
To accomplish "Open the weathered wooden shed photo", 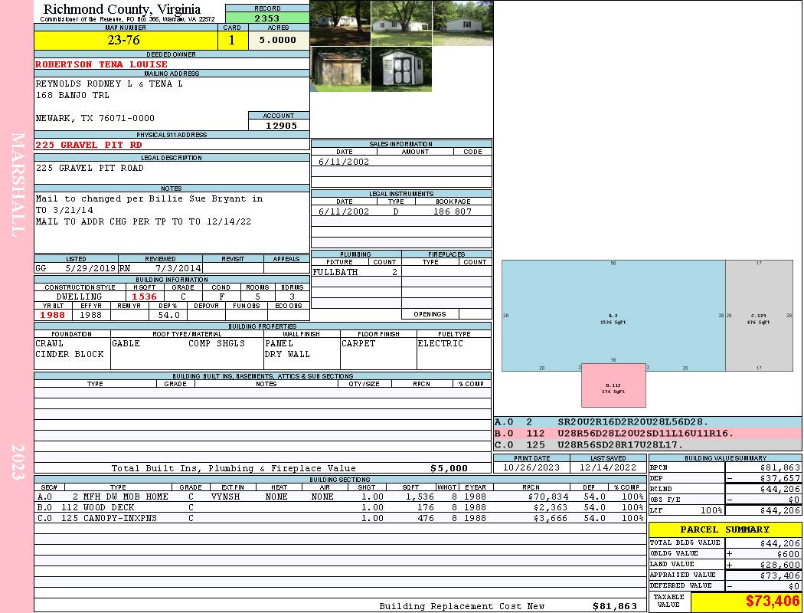I will tap(340, 69).
